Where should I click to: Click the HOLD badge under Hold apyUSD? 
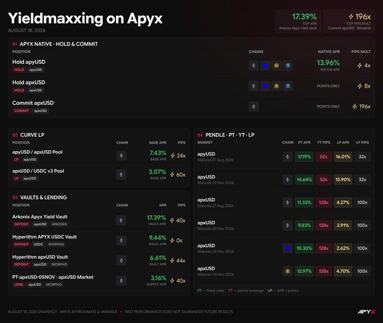pos(19,70)
